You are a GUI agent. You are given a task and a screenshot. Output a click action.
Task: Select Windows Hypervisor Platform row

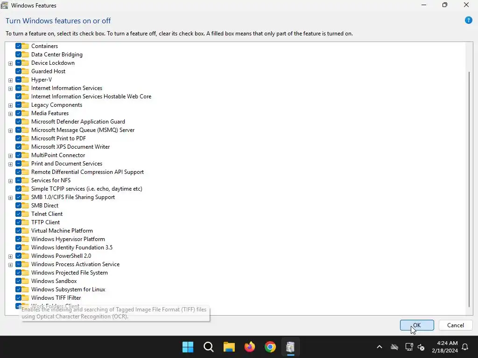point(68,239)
